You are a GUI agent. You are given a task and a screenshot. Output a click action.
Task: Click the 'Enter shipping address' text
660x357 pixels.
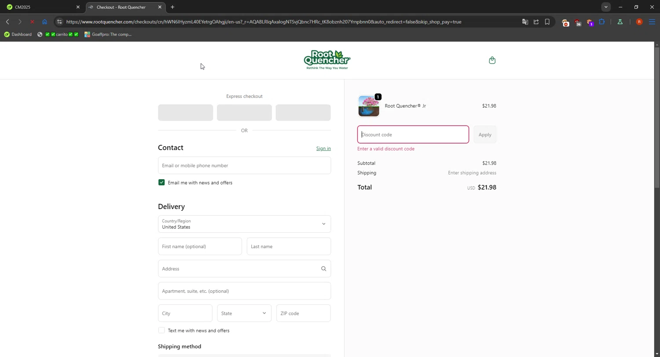pyautogui.click(x=472, y=173)
